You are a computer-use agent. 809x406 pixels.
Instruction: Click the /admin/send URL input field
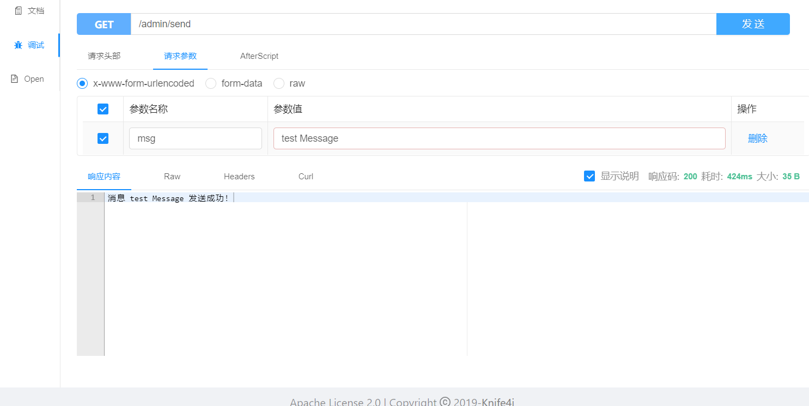pyautogui.click(x=423, y=24)
